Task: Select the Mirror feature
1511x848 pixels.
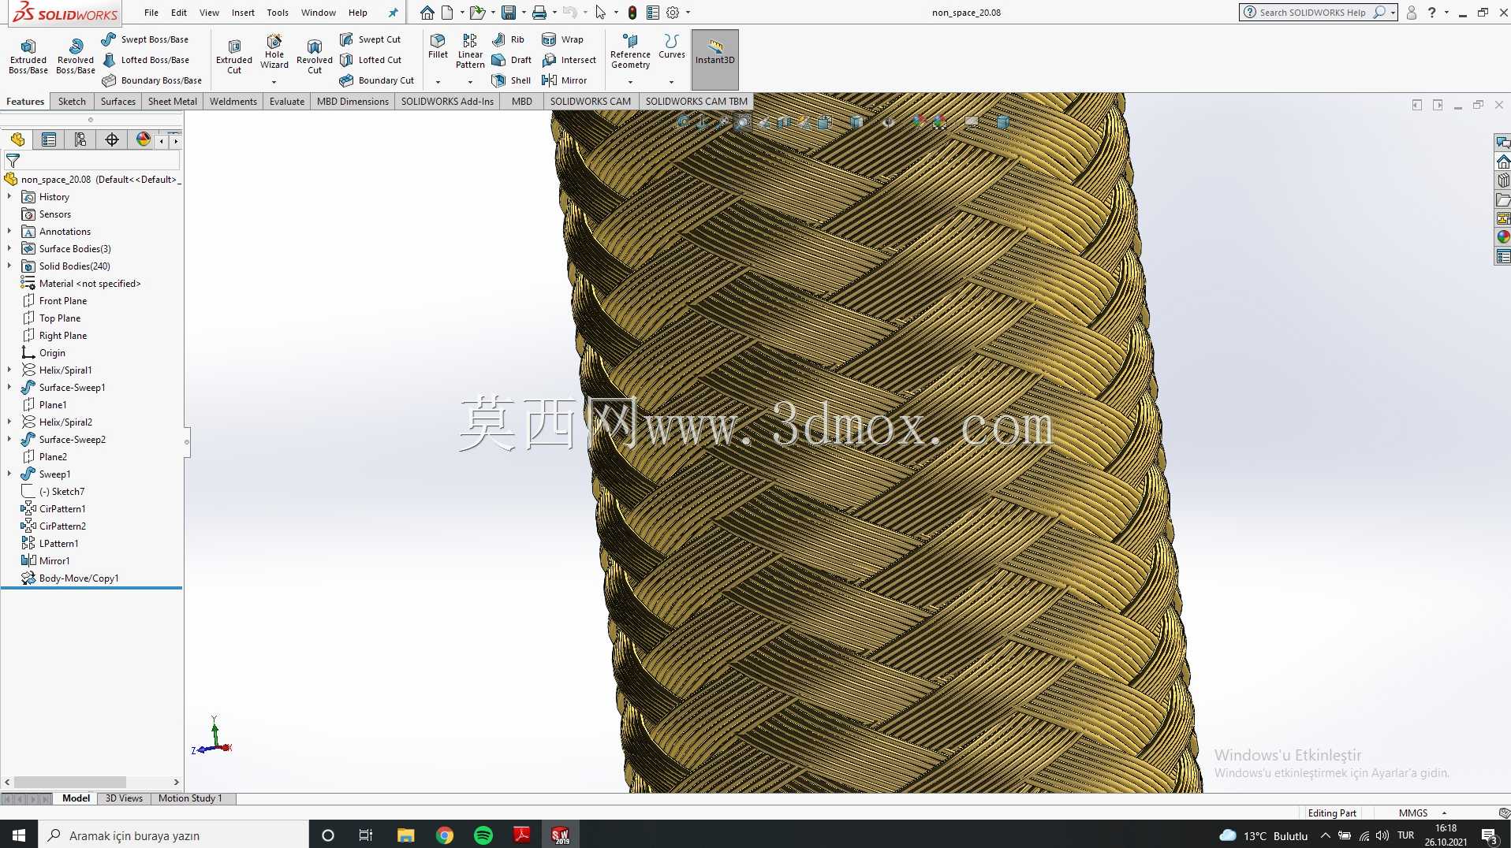Action: click(564, 80)
